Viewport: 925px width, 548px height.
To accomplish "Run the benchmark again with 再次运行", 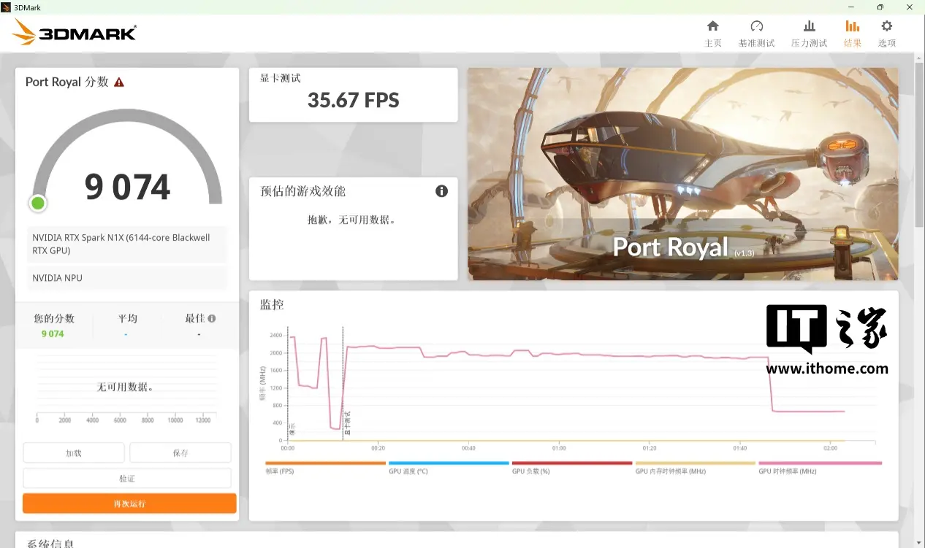I will 129,503.
